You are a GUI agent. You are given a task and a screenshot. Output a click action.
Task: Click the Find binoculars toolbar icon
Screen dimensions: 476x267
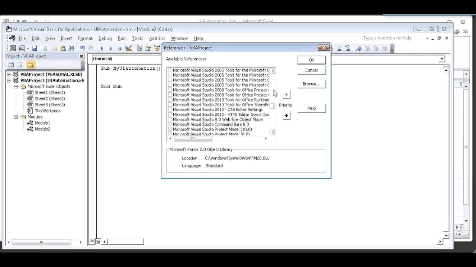click(x=71, y=48)
